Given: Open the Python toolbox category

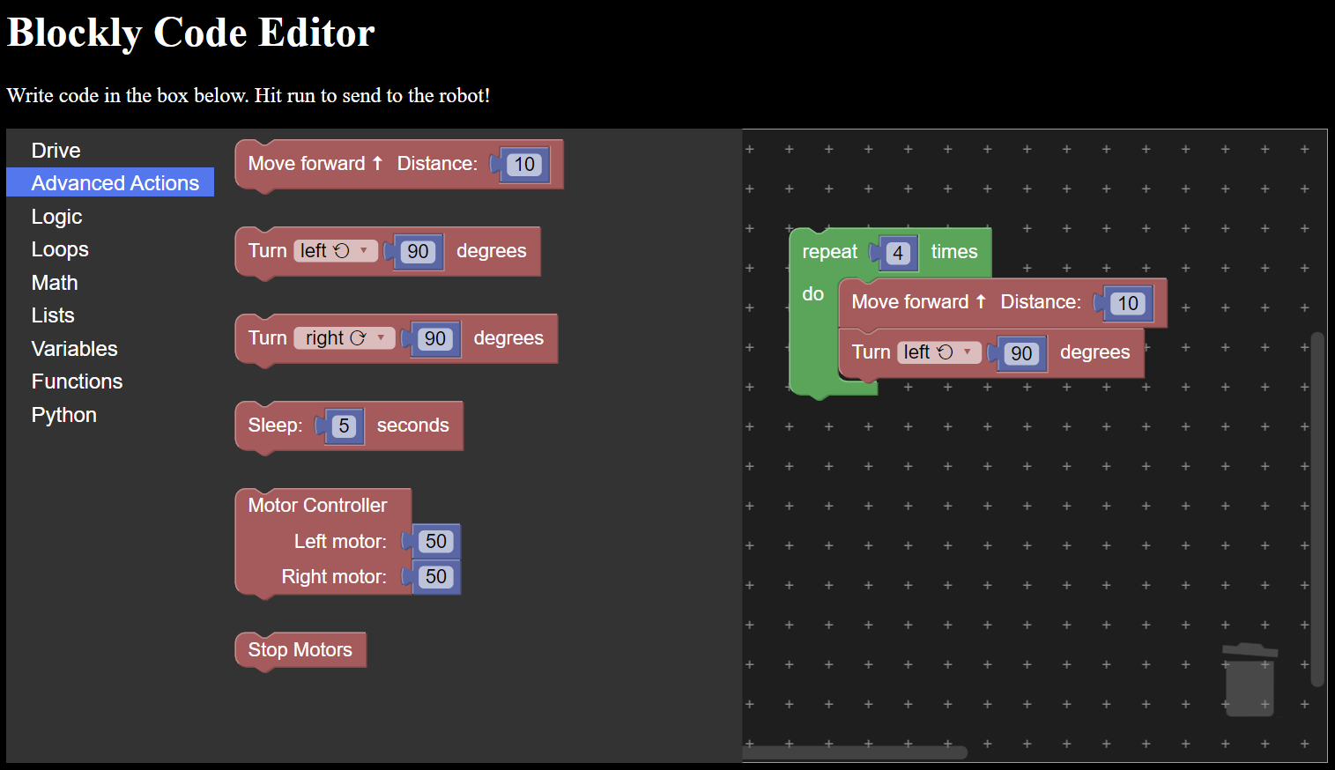Looking at the screenshot, I should tap(63, 415).
